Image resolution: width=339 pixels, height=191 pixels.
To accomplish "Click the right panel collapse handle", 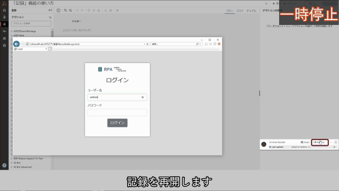I will (260, 93).
